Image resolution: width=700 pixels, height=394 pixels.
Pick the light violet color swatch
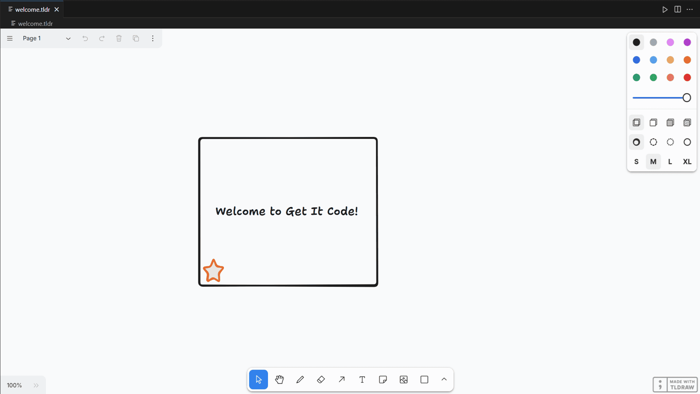pos(670,42)
